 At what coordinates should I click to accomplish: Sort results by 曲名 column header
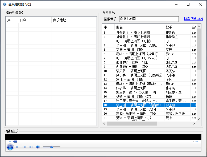pyautogui.click(x=139, y=27)
